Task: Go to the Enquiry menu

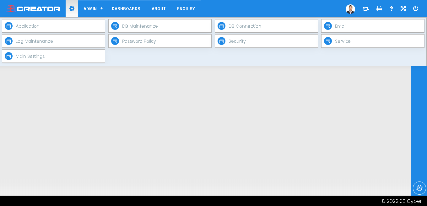Action: [186, 9]
